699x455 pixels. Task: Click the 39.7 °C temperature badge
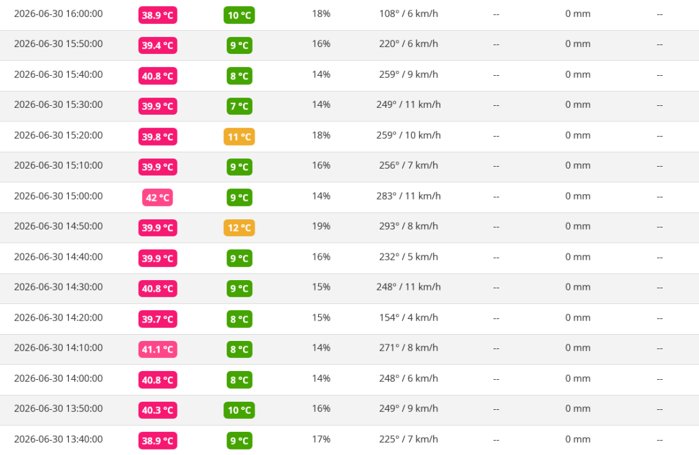(158, 319)
